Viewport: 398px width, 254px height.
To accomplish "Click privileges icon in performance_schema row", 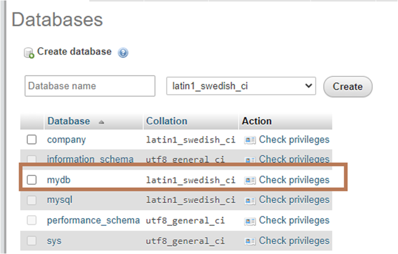I will coord(250,221).
